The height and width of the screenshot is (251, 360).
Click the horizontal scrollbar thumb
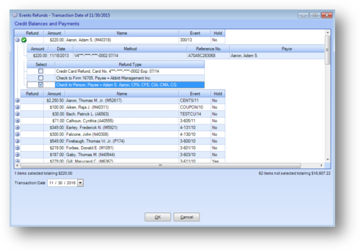[x=160, y=165]
